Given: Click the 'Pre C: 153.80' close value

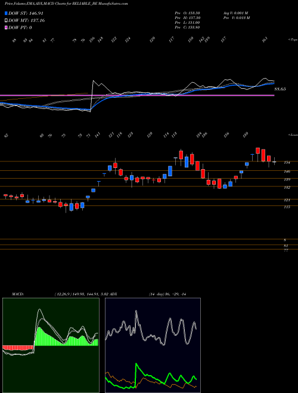Looking at the screenshot, I should coord(187,27).
